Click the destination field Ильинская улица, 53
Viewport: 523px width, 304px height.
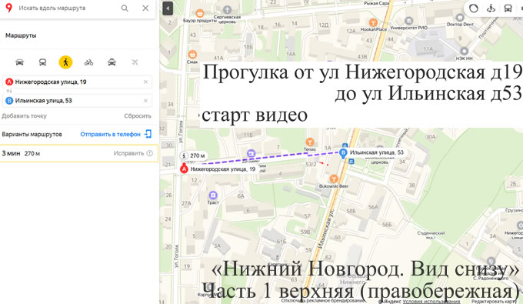point(78,101)
